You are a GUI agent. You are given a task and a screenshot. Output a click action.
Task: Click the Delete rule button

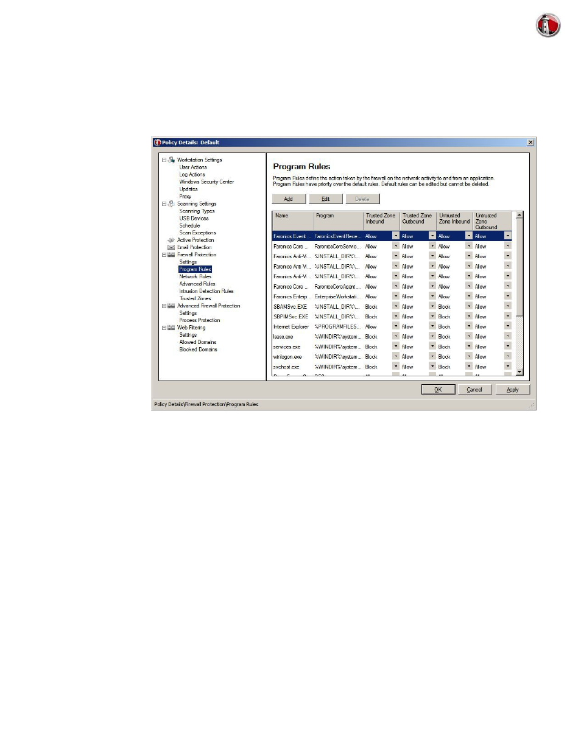(362, 199)
